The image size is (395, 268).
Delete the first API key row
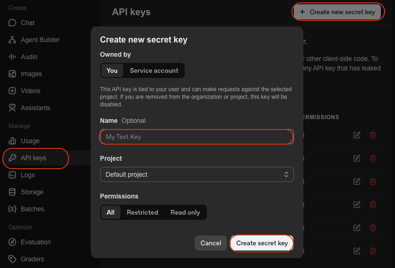tap(373, 135)
